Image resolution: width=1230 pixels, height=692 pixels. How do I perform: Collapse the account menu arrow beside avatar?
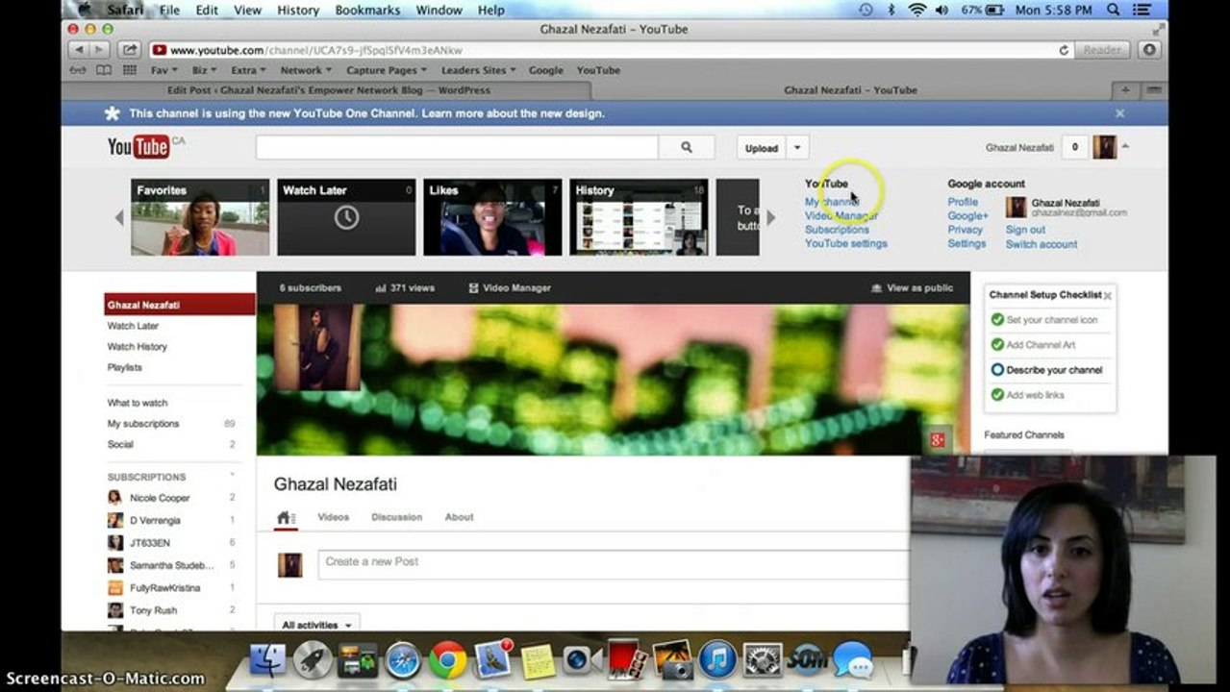tap(1125, 147)
